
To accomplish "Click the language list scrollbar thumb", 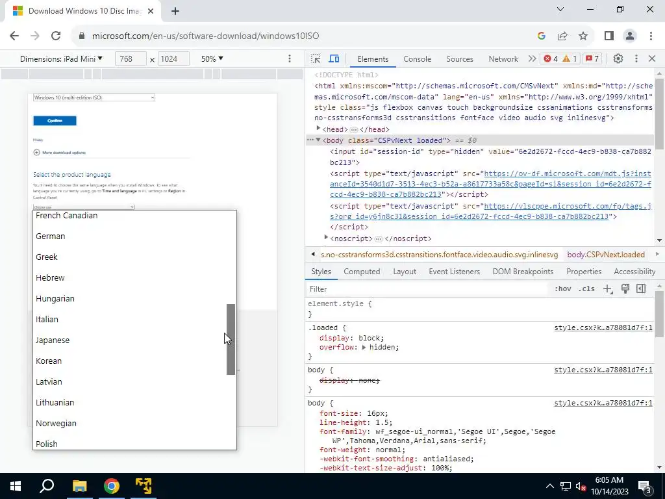I will click(x=231, y=339).
